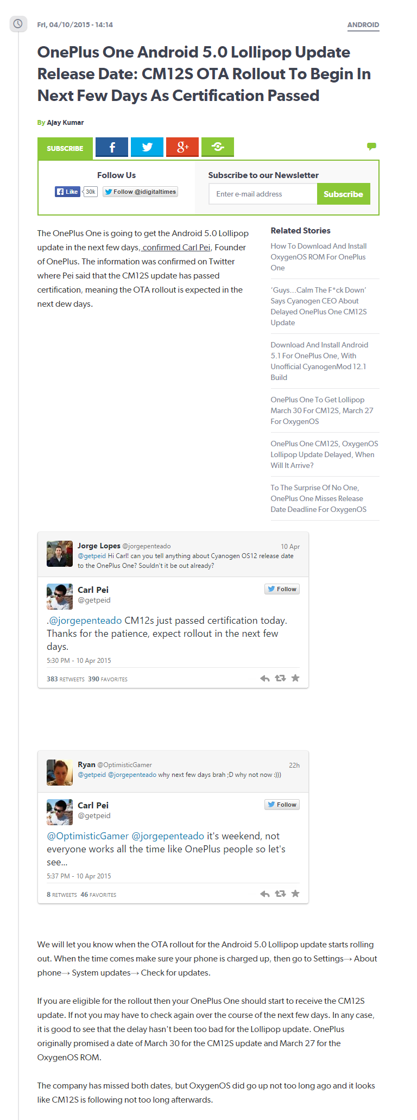Click the Facebook share icon

coord(112,147)
